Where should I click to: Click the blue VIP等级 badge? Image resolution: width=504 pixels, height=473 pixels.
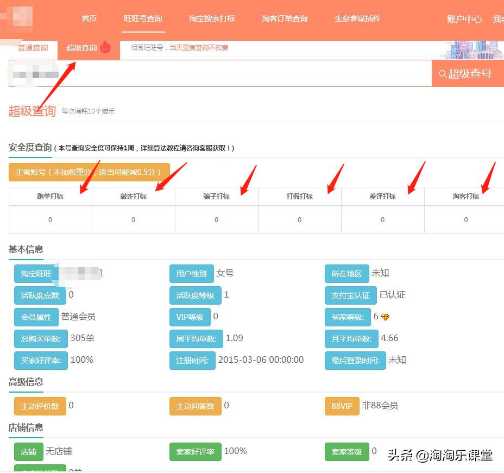[x=190, y=317]
